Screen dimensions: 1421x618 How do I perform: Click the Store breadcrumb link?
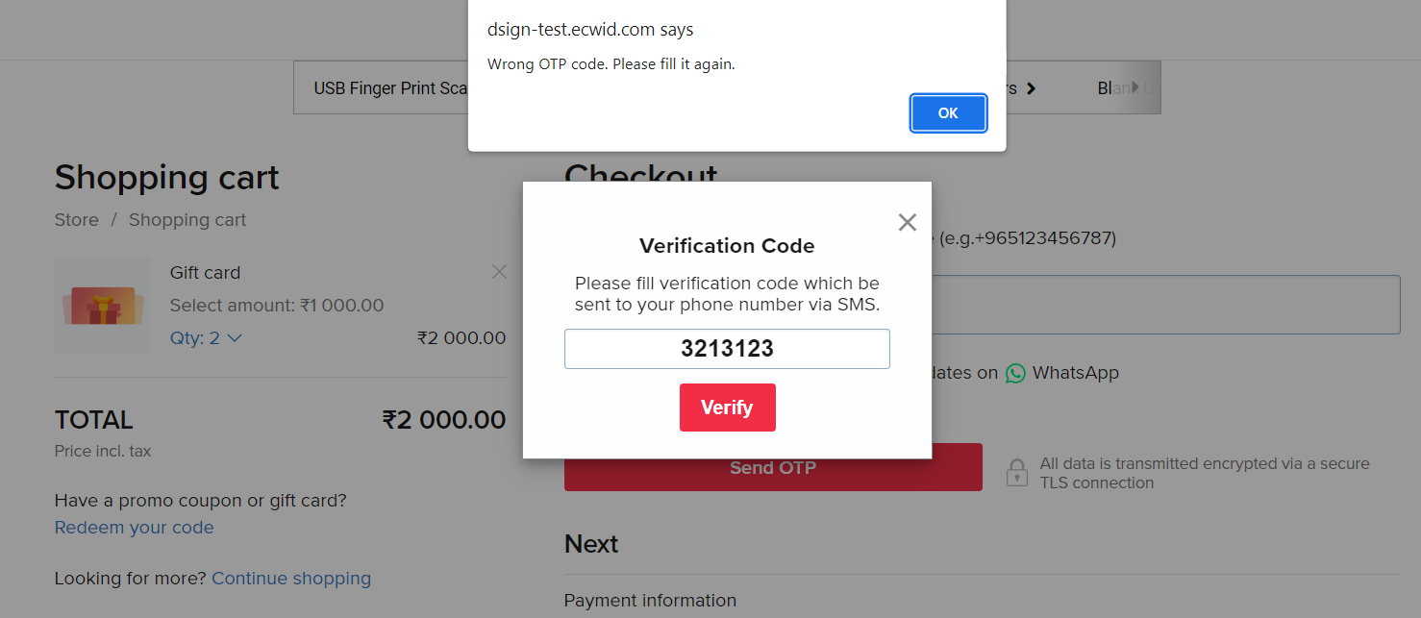coord(76,220)
